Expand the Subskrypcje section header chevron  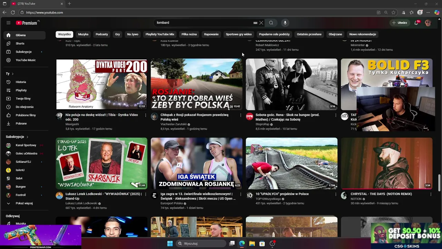pos(27,137)
